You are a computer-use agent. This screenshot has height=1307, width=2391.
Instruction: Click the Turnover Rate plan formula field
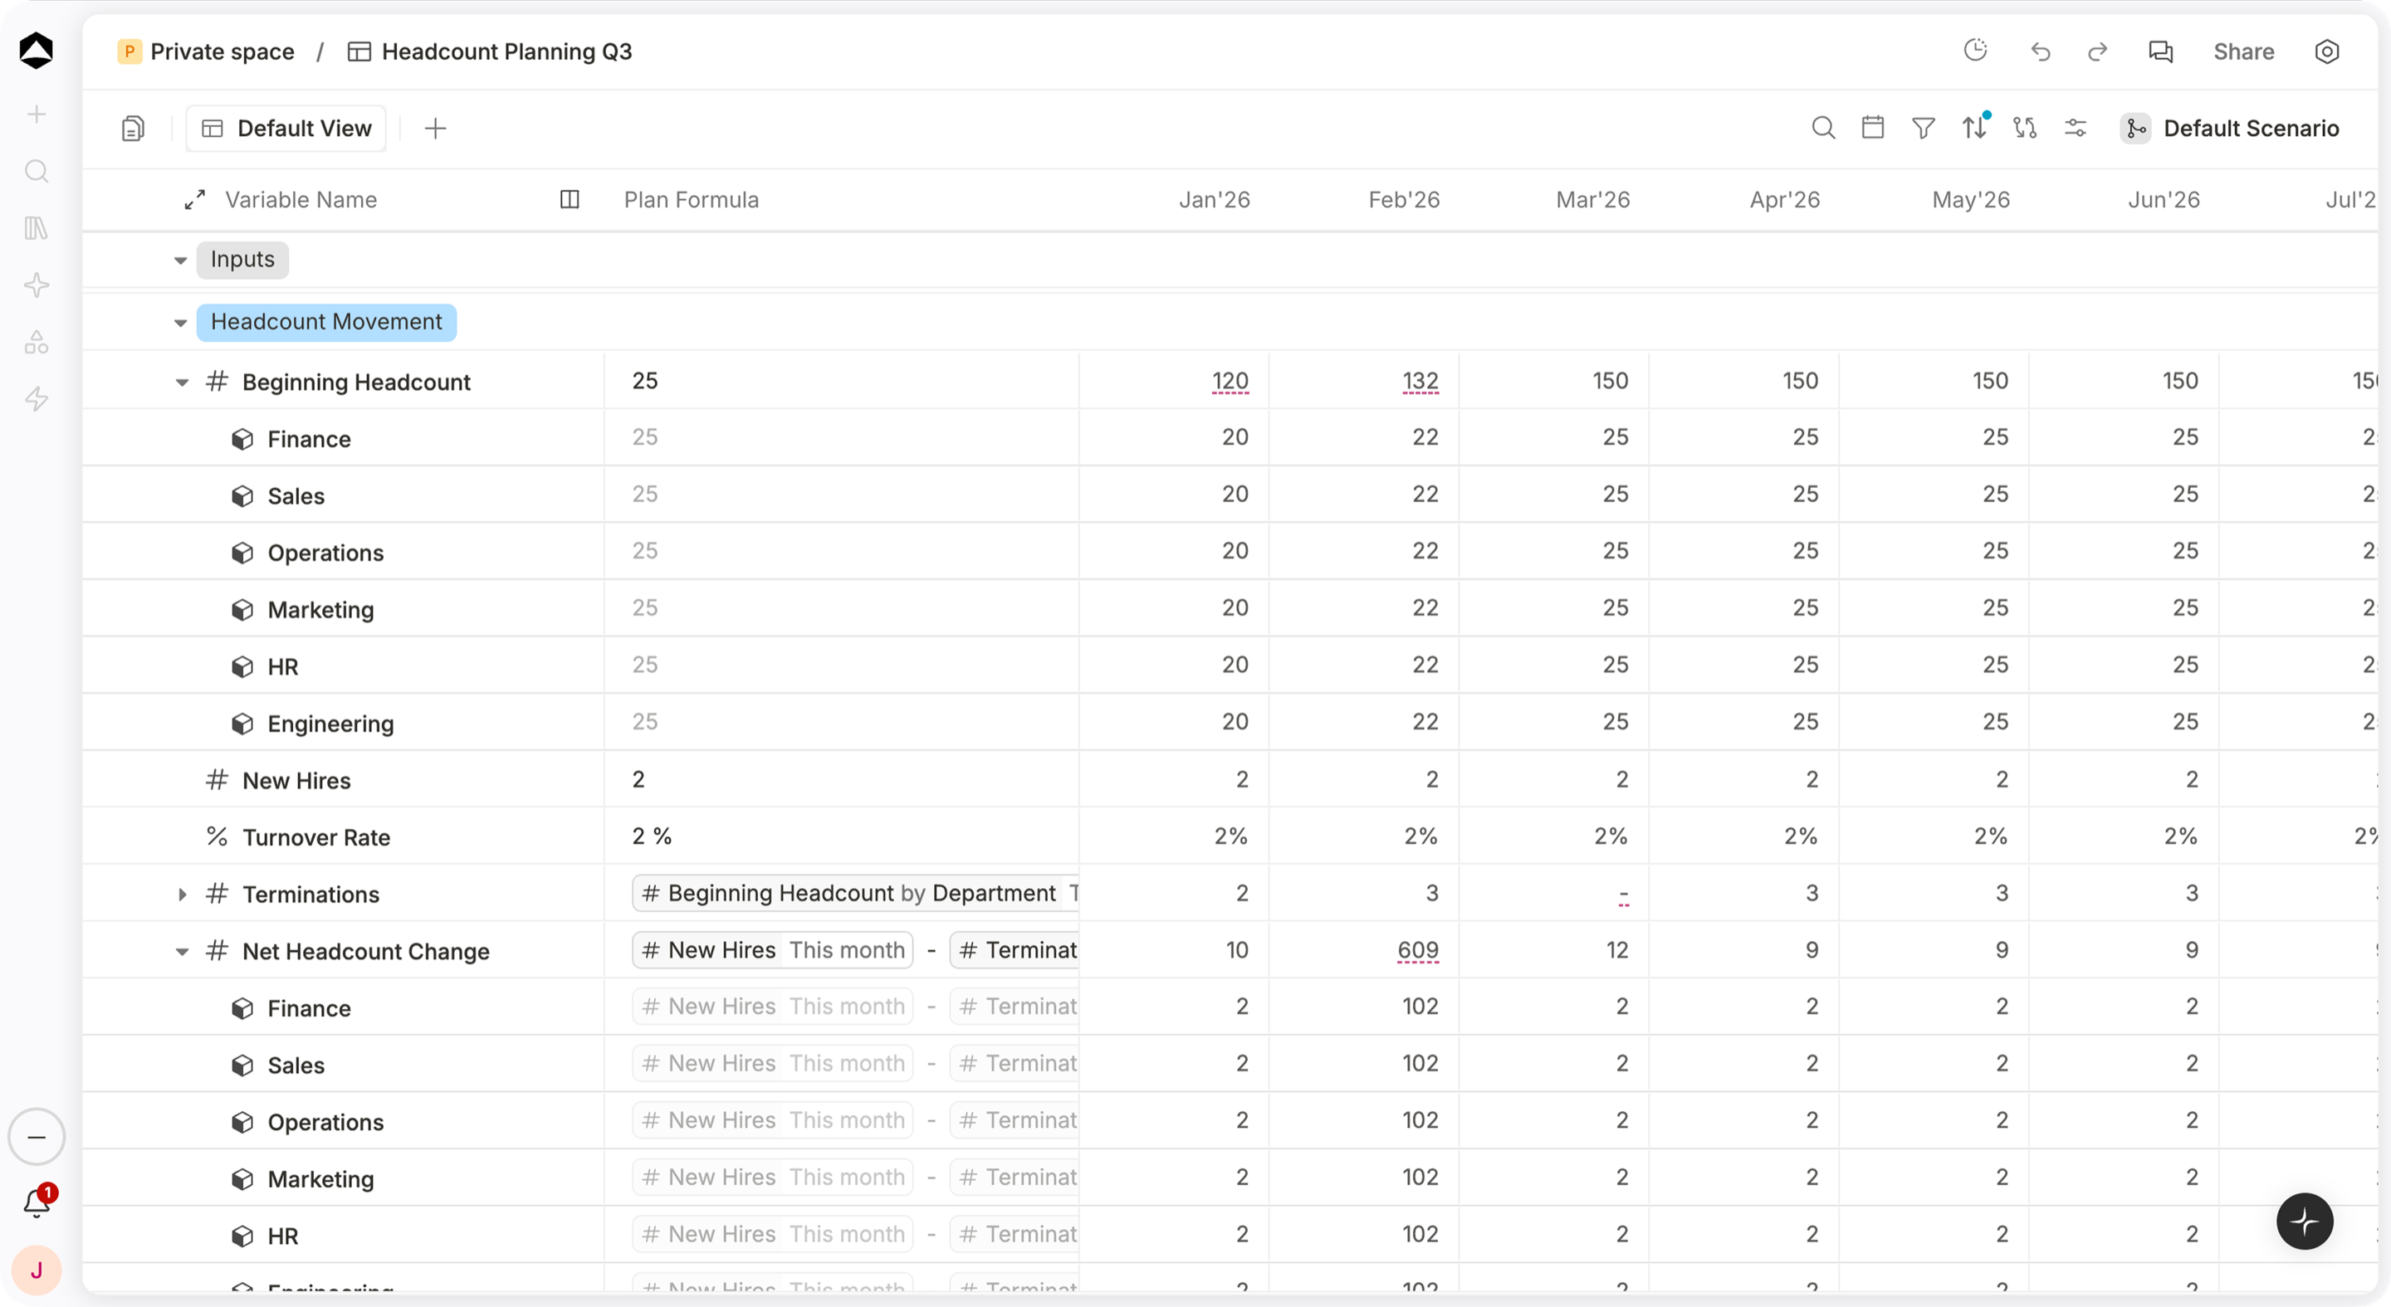[841, 836]
